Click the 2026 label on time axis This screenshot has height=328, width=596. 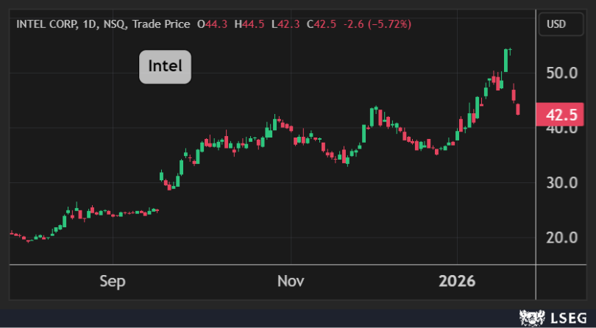pos(457,282)
